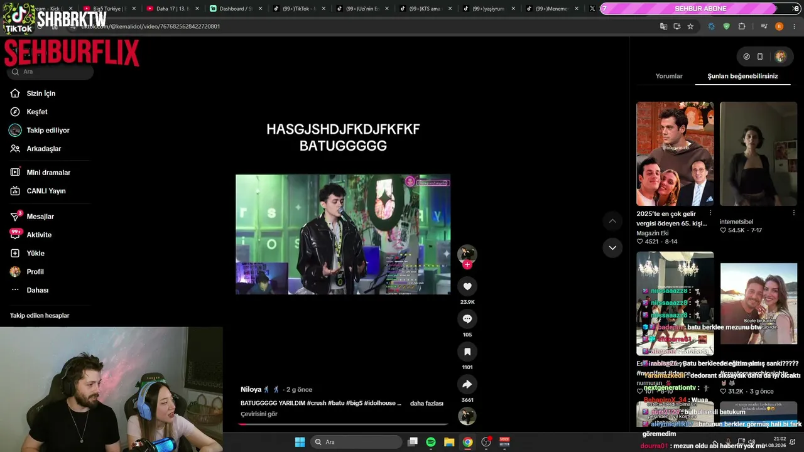This screenshot has width=804, height=452.
Task: Switch to the (99+)KTS ama browser tab
Action: [x=424, y=9]
